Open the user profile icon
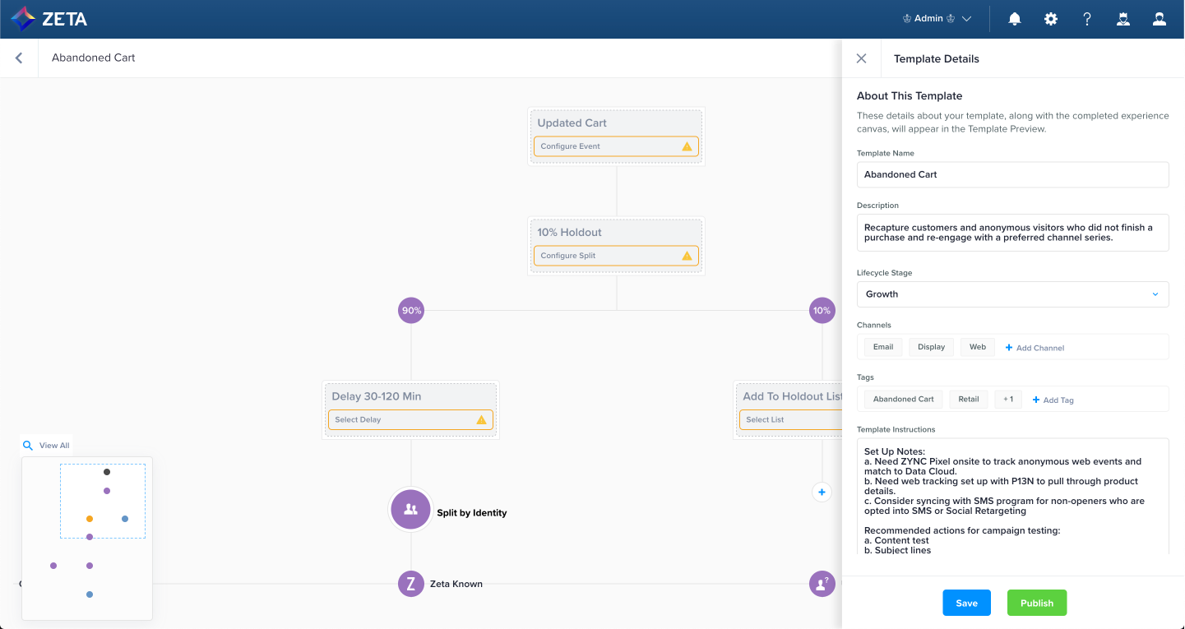Viewport: 1185px width, 629px height. click(1160, 19)
